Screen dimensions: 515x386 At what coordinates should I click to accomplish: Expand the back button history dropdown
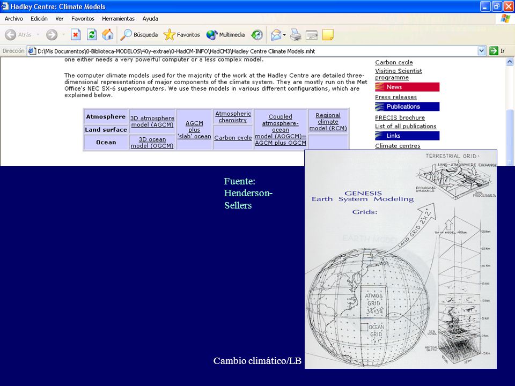(38, 34)
